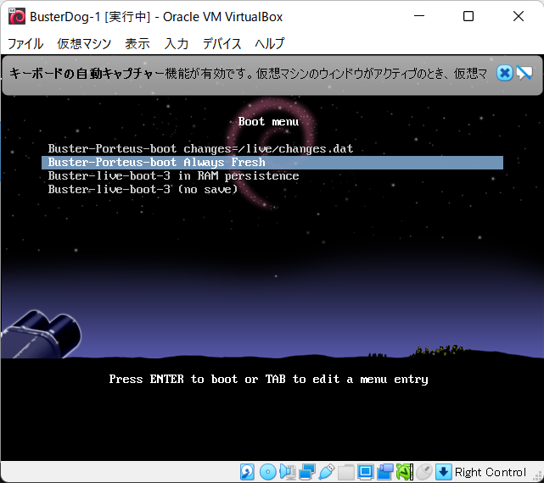Dismiss the keyboard capture notification with blue X
The image size is (544, 483).
point(504,73)
